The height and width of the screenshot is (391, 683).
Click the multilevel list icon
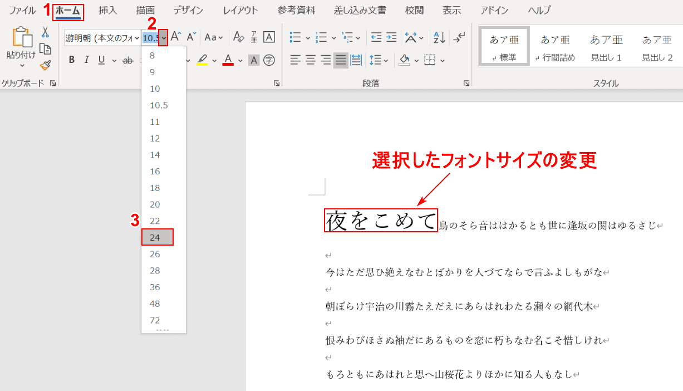pyautogui.click(x=347, y=37)
